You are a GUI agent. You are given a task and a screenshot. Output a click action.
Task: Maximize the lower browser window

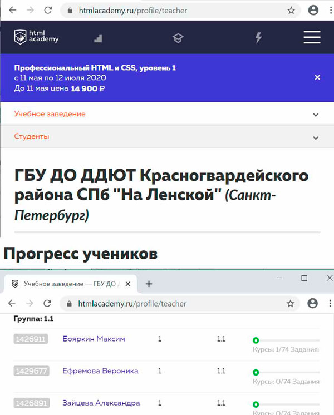pyautogui.click(x=304, y=278)
